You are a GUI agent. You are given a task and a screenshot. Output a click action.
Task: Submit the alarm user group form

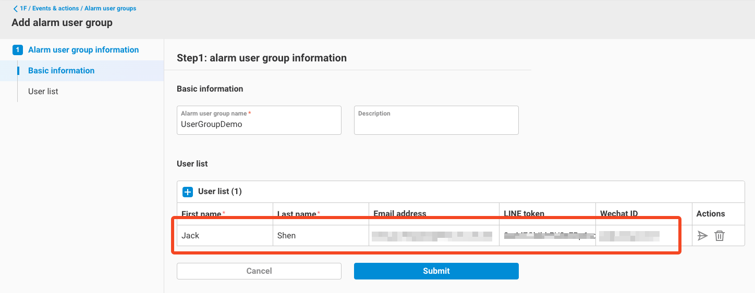(x=436, y=271)
